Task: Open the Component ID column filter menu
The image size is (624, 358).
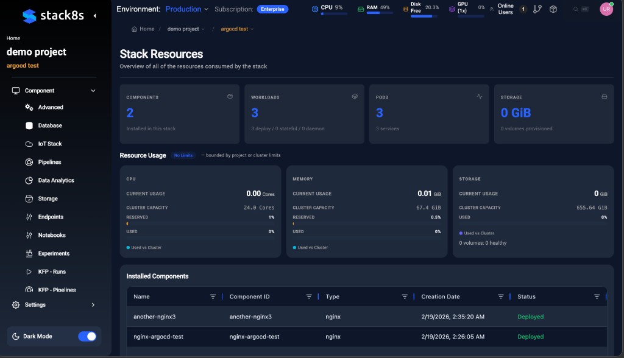Action: 309,297
